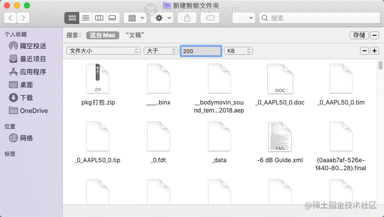Switch to icon view
This screenshot has width=384, height=217.
click(72, 18)
